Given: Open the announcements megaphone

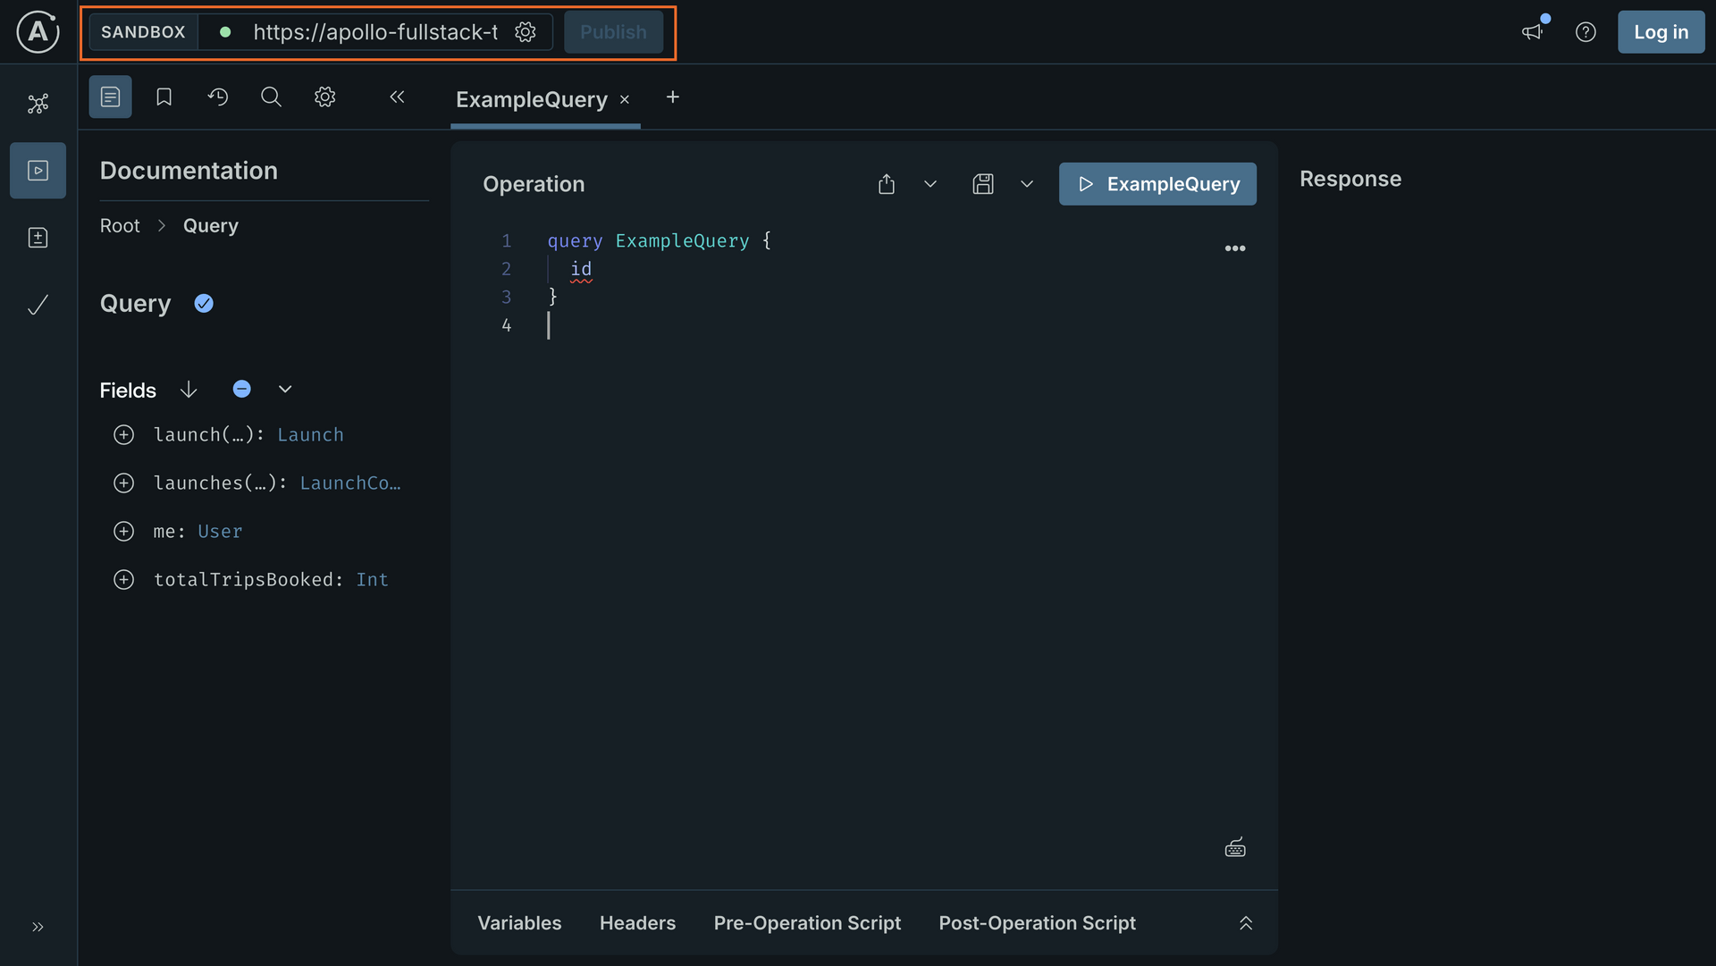Looking at the screenshot, I should (1533, 31).
